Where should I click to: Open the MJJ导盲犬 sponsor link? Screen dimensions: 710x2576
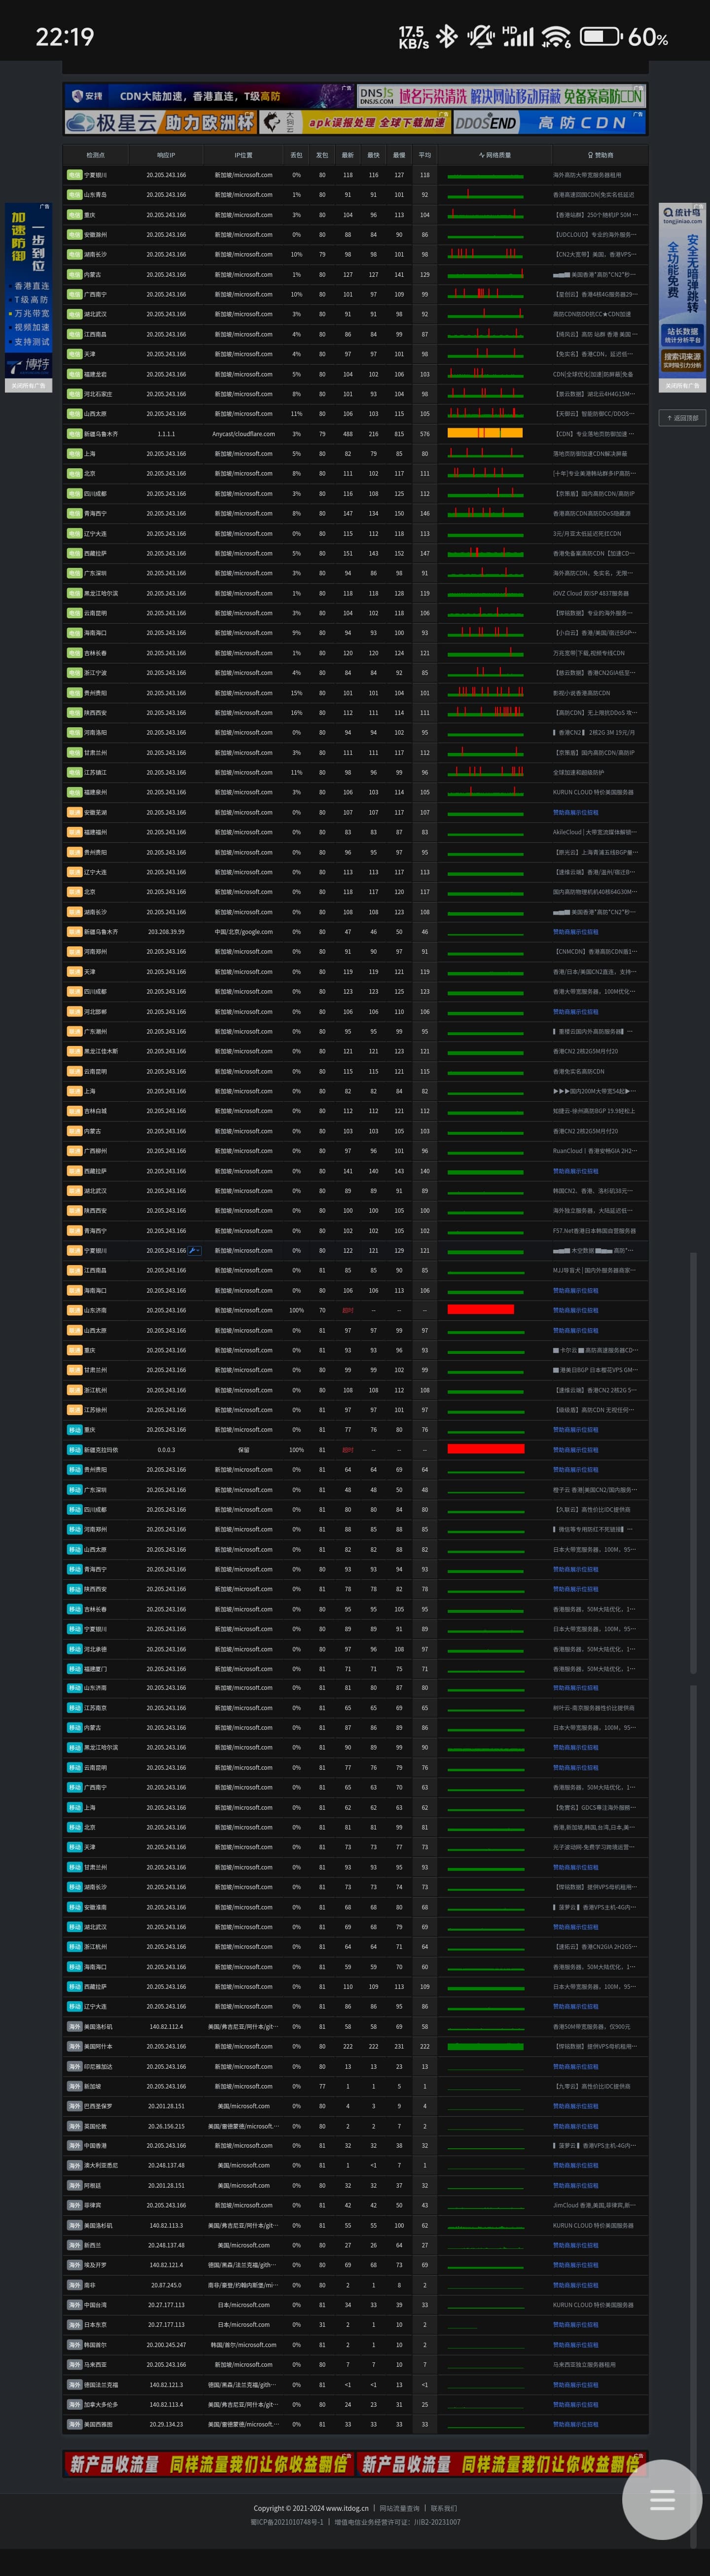pos(594,1270)
